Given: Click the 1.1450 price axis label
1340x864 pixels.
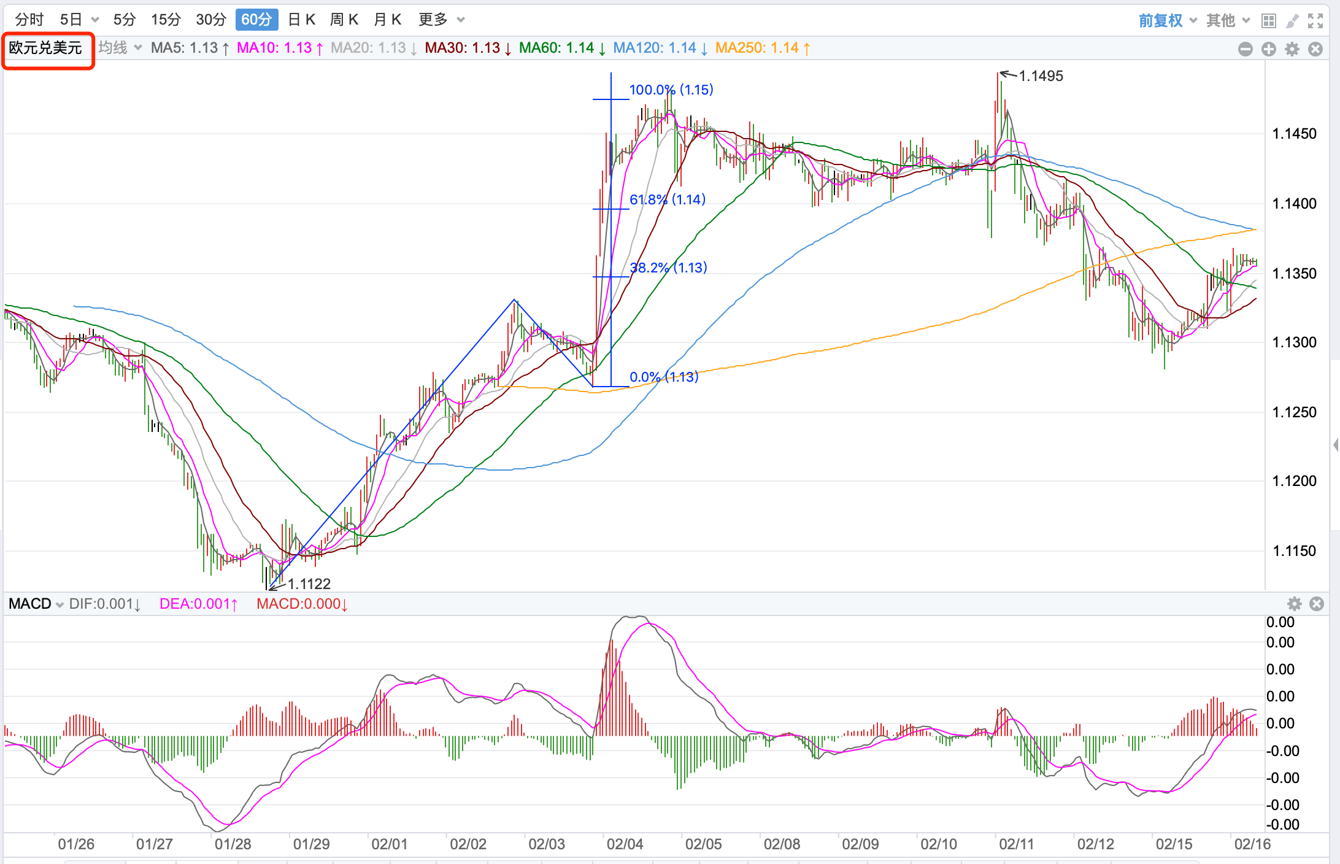Looking at the screenshot, I should [x=1294, y=134].
